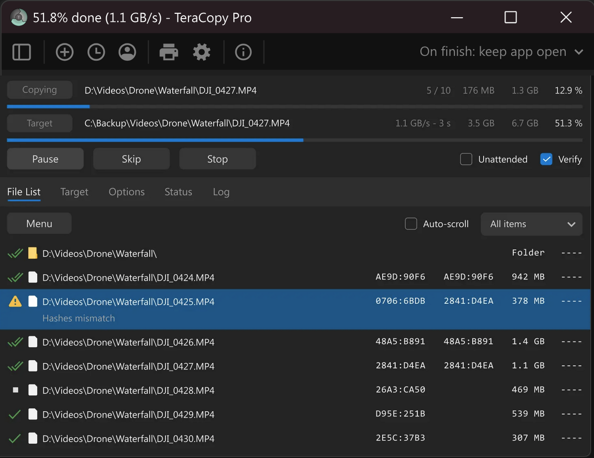Switch to the Target tab
594x458 pixels.
pyautogui.click(x=74, y=192)
